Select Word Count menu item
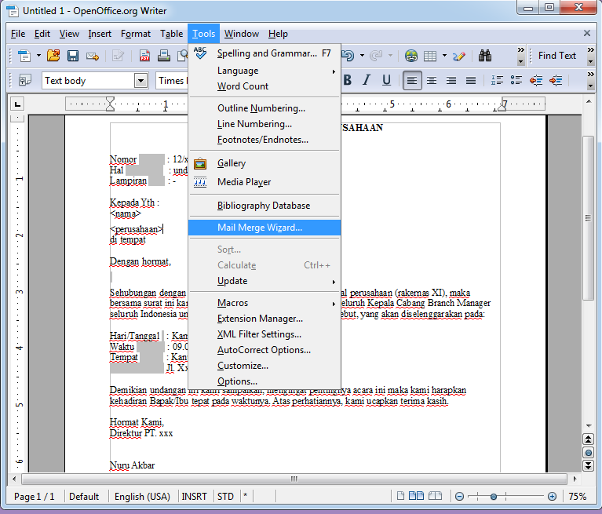The height and width of the screenshot is (514, 602). click(265, 86)
